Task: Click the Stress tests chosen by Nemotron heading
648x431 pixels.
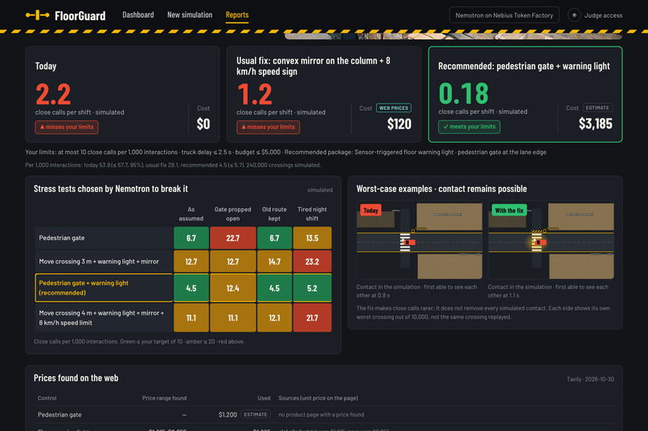Action: point(110,189)
